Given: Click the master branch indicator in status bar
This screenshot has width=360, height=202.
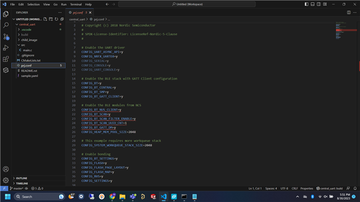Looking at the screenshot, I should coord(17,189).
